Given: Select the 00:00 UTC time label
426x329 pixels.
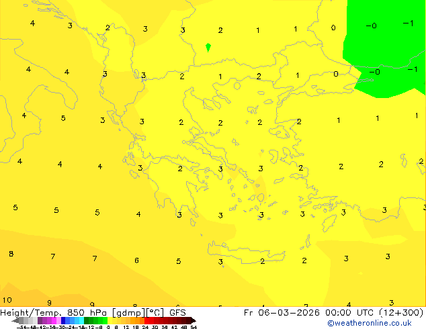Looking at the screenshot, I should [351, 312].
